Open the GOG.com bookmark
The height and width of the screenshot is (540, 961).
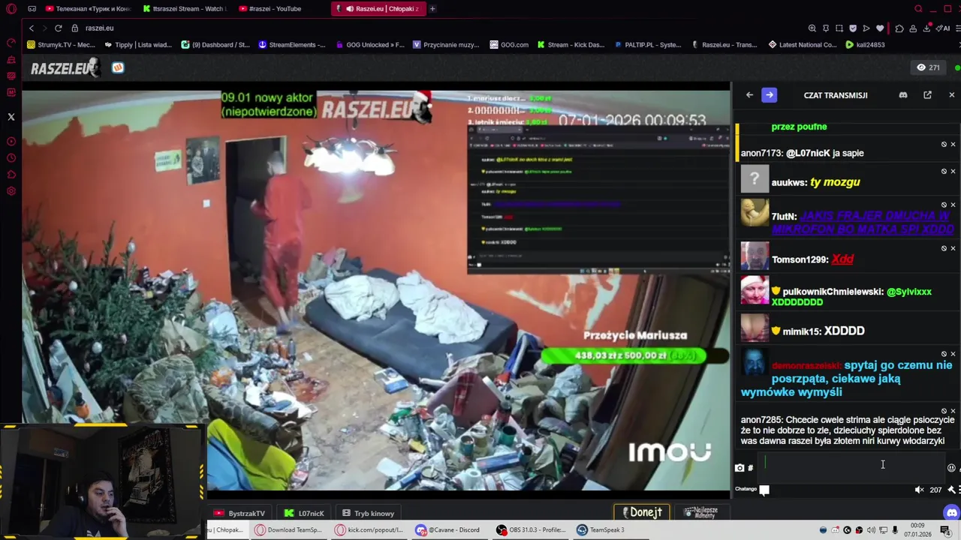coord(509,45)
